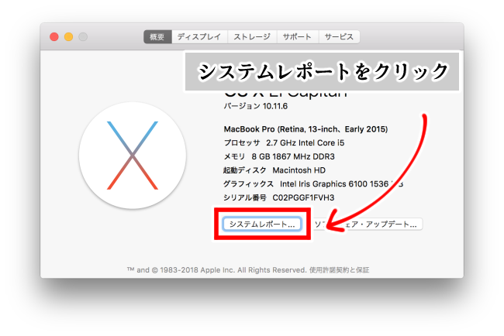The image size is (504, 336).
Task: Click the メモリ 8 GB 1867 MHz DDR3 line
Action: tap(279, 156)
